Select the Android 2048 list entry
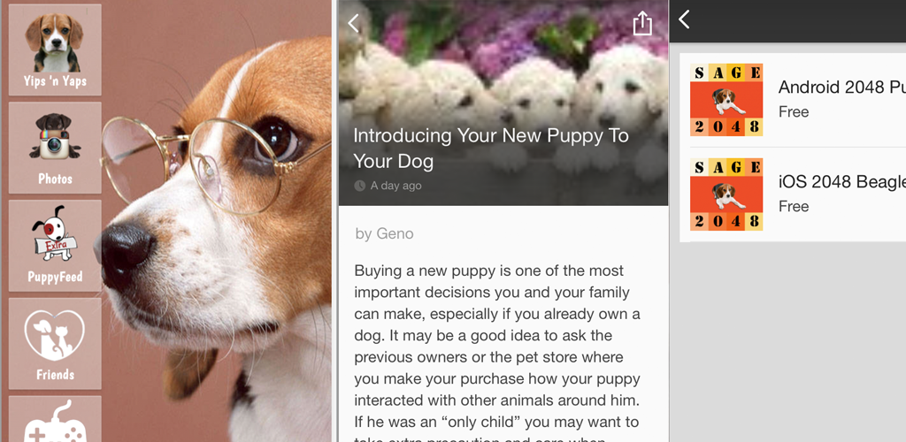Screen dimensions: 906x442 click(793, 100)
